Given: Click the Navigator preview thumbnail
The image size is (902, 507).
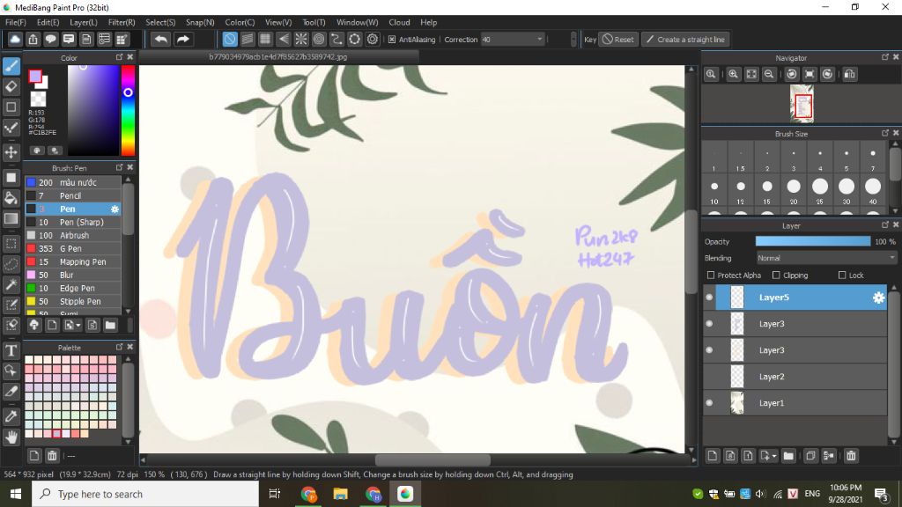Looking at the screenshot, I should pos(802,104).
